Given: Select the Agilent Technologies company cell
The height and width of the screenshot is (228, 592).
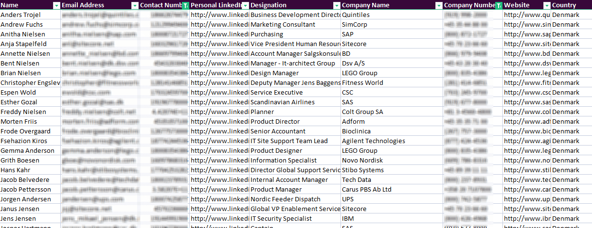Looking at the screenshot, I should [x=392, y=141].
